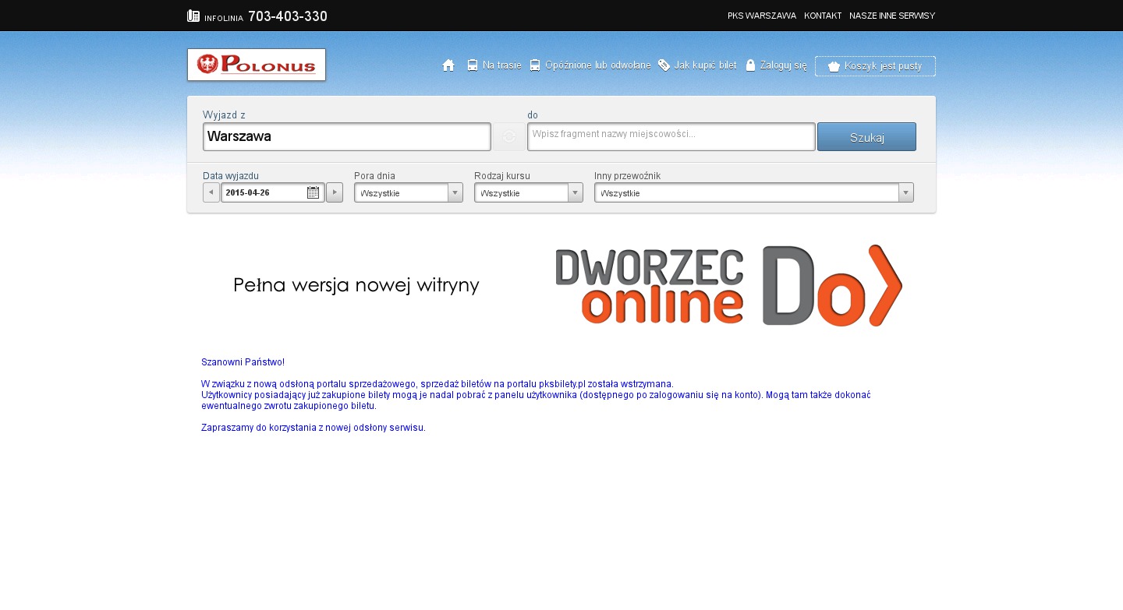Open Nasze inne serwisy menu
This screenshot has width=1123, height=610.
click(x=891, y=16)
